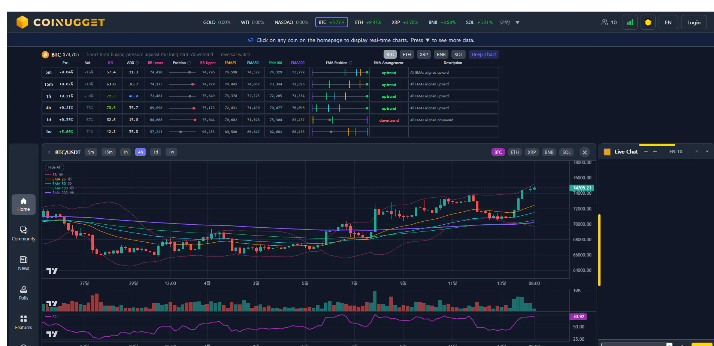Toggle EMA 200 visibility eye
The width and height of the screenshot is (714, 346).
pyautogui.click(x=72, y=192)
